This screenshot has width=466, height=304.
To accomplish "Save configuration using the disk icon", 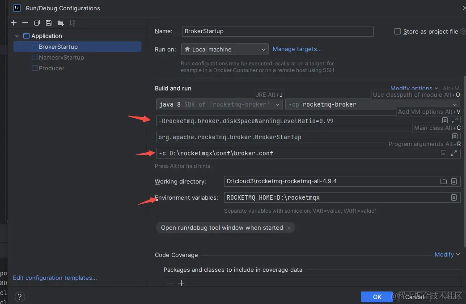I will pyautogui.click(x=49, y=23).
